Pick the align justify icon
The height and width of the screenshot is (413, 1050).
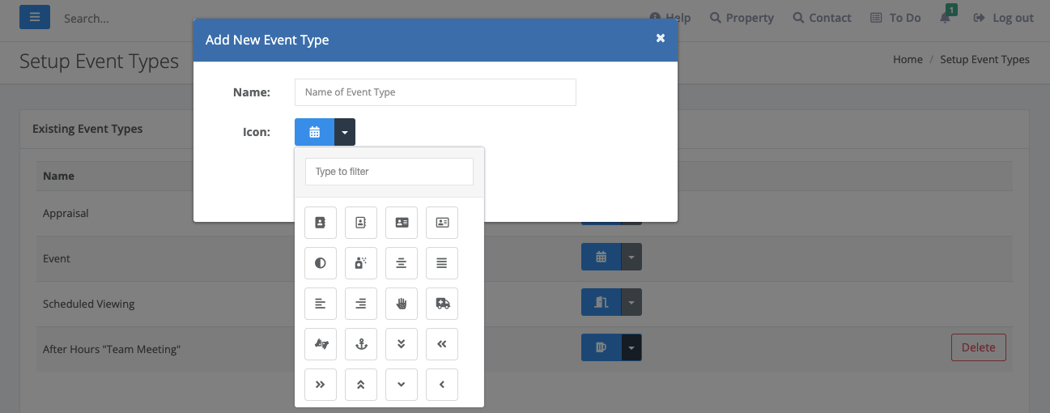click(x=442, y=262)
